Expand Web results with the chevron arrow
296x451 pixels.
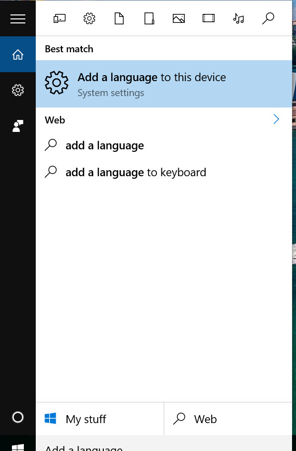tap(276, 119)
